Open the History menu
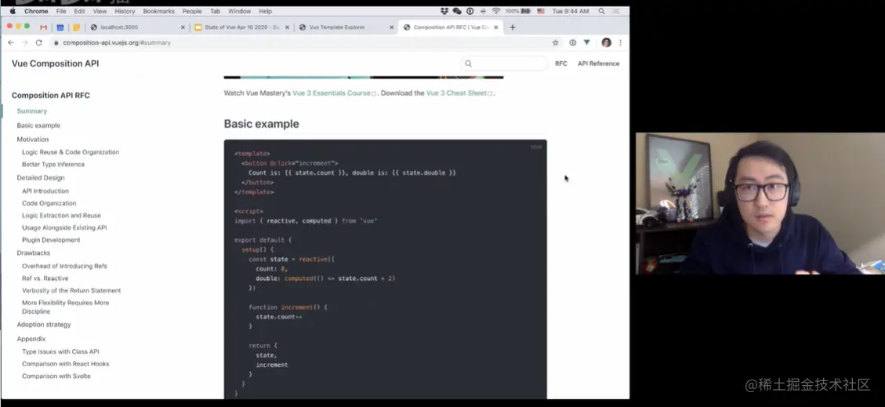885x407 pixels. point(125,11)
